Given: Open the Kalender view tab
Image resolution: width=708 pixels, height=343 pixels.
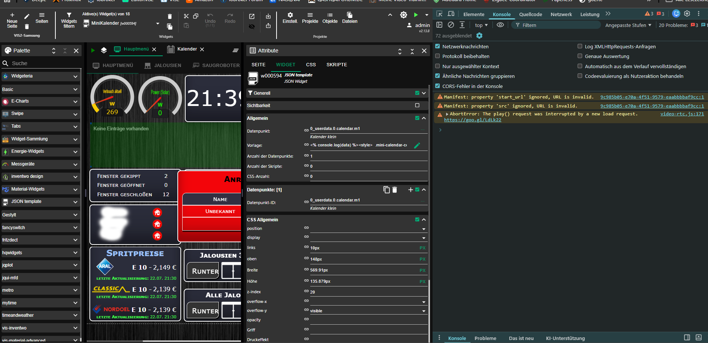Looking at the screenshot, I should tap(187, 49).
